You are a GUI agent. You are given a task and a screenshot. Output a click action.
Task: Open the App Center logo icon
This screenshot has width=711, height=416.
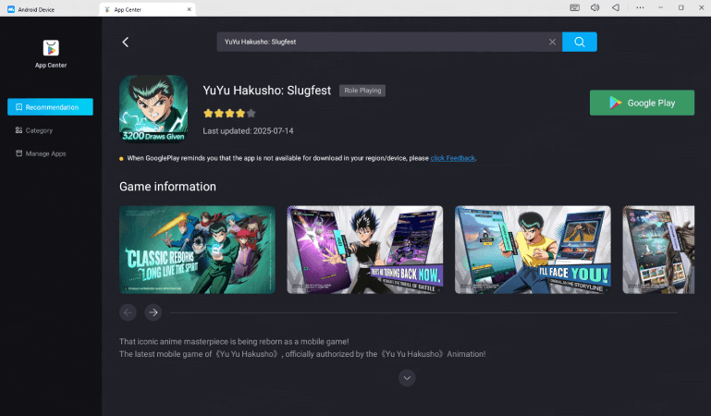click(51, 47)
